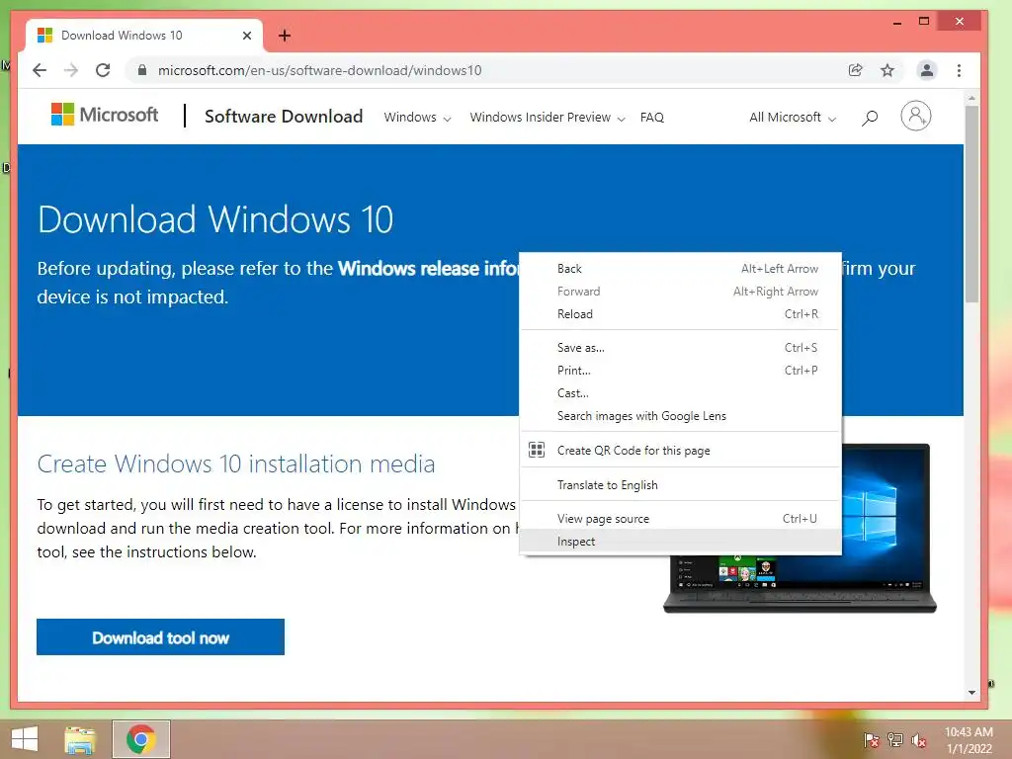Bookmark this page with star icon
1012x759 pixels.
[x=887, y=70]
